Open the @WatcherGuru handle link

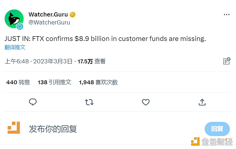point(49,22)
